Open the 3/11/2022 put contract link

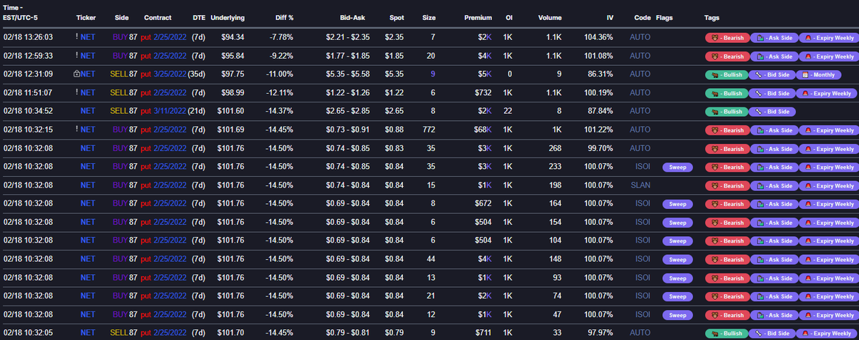170,111
